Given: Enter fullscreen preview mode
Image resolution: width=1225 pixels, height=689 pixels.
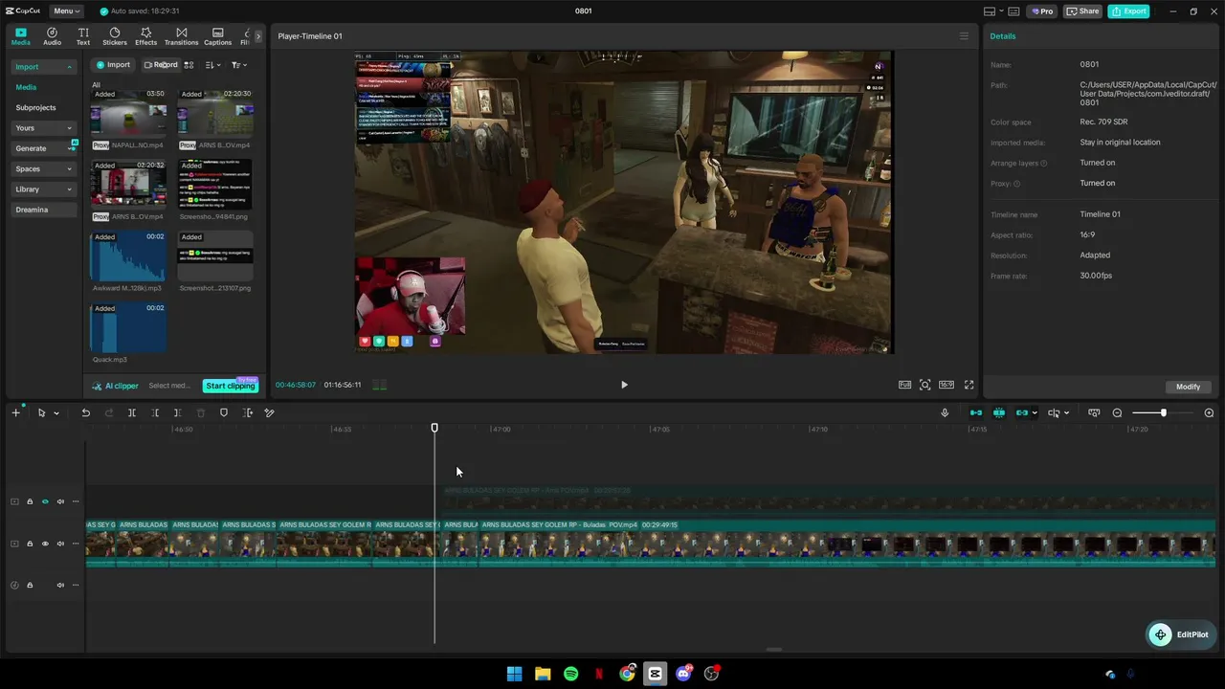Looking at the screenshot, I should tap(969, 385).
